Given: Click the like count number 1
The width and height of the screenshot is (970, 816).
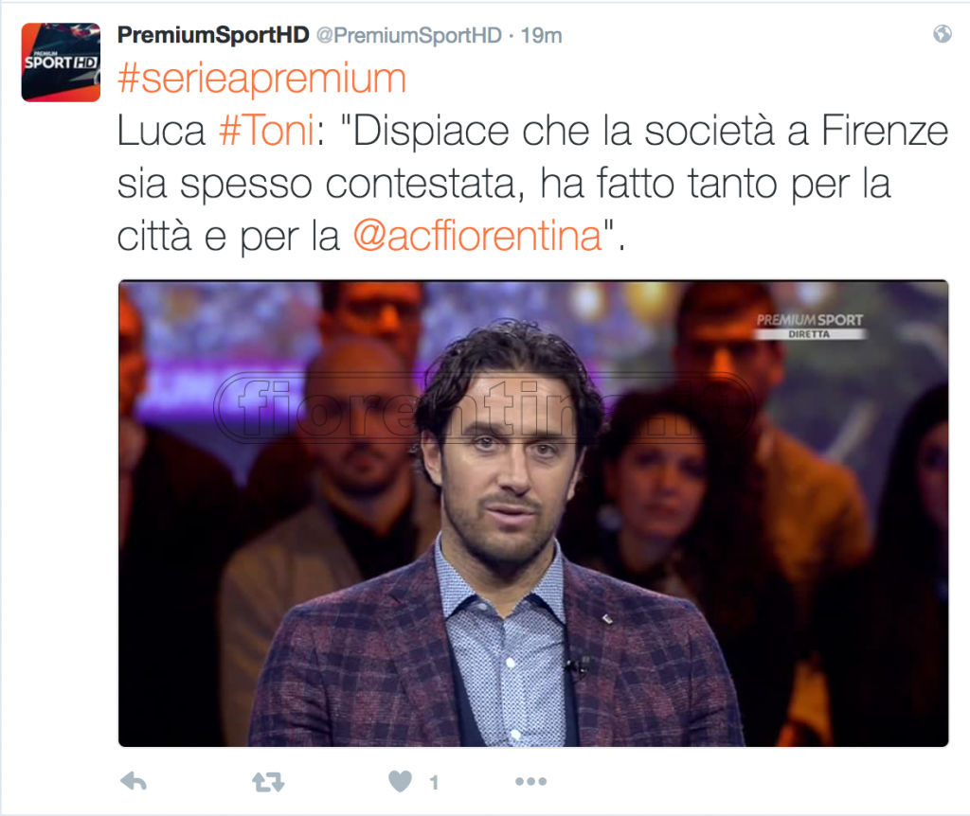Looking at the screenshot, I should click(434, 783).
